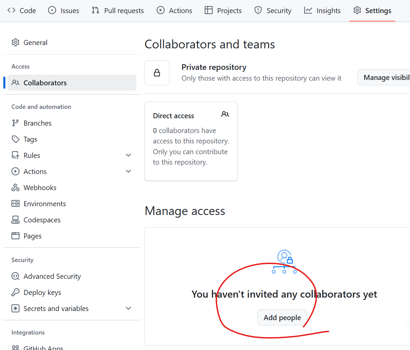Click the Collaborators and teams heading
The width and height of the screenshot is (410, 350).
pos(210,44)
